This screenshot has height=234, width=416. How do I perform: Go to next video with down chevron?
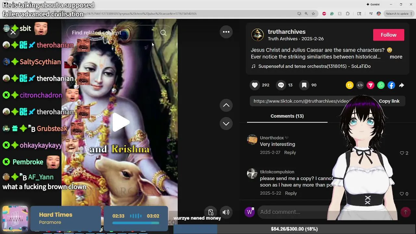click(x=226, y=123)
